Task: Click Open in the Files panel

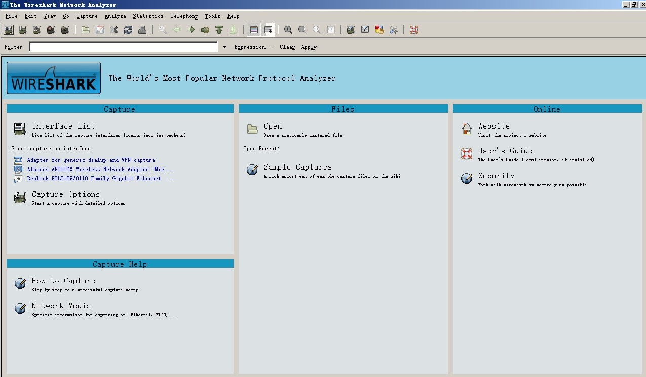Action: click(273, 126)
